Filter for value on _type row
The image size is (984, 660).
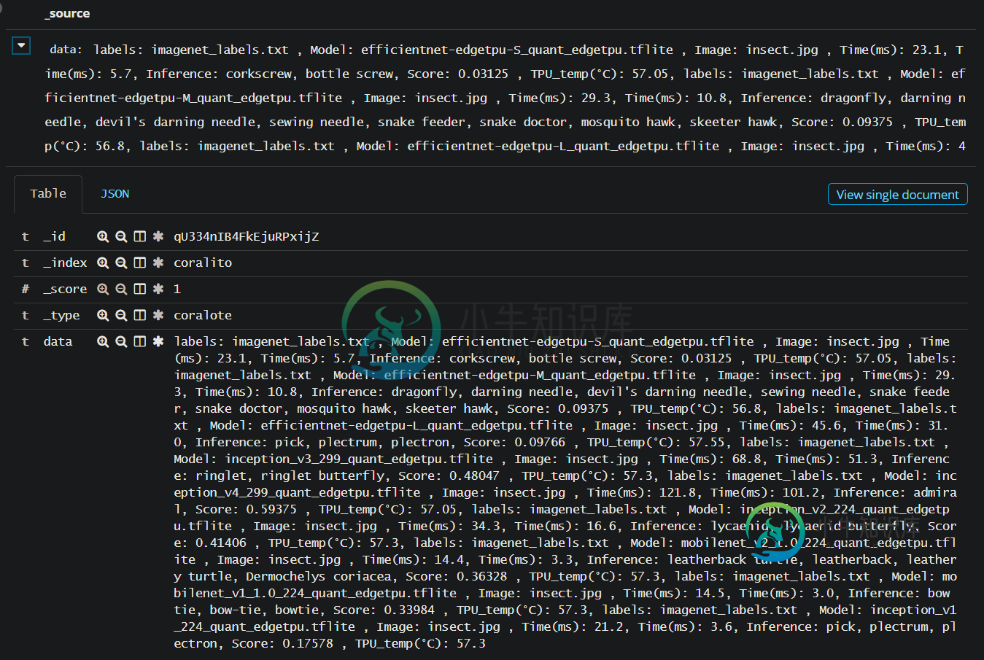click(x=103, y=315)
